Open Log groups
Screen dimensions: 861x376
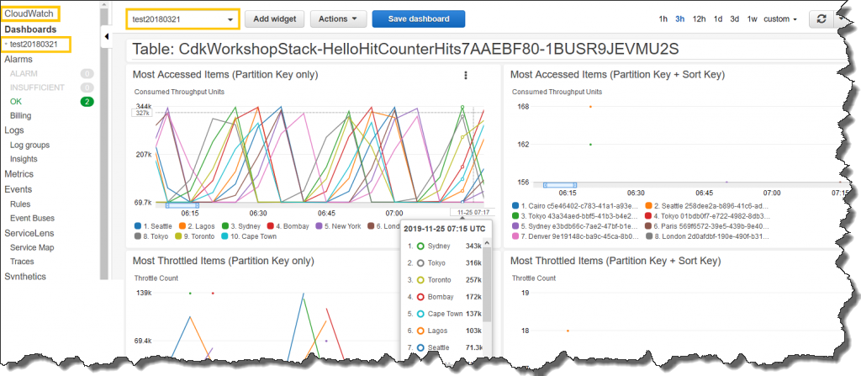tap(29, 146)
